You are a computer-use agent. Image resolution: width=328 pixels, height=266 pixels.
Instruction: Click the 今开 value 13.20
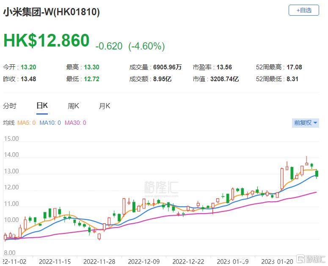click(28, 67)
